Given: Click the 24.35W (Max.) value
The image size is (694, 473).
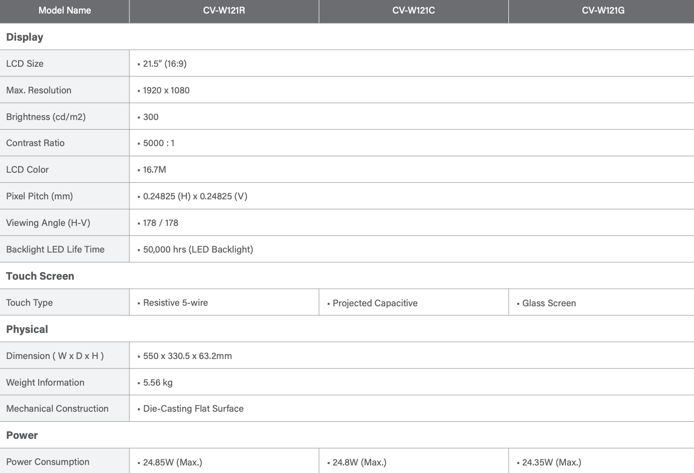Looking at the screenshot, I should pyautogui.click(x=552, y=462).
